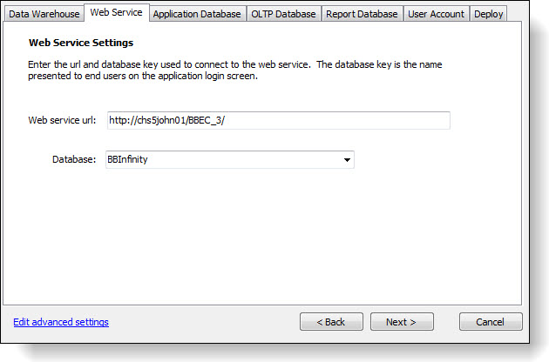The width and height of the screenshot is (549, 362).
Task: Click the end of the URL text
Action: point(227,120)
